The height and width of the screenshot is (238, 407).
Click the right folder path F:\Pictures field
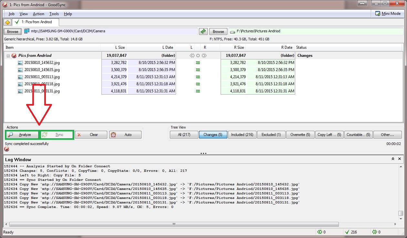[x=316, y=31]
